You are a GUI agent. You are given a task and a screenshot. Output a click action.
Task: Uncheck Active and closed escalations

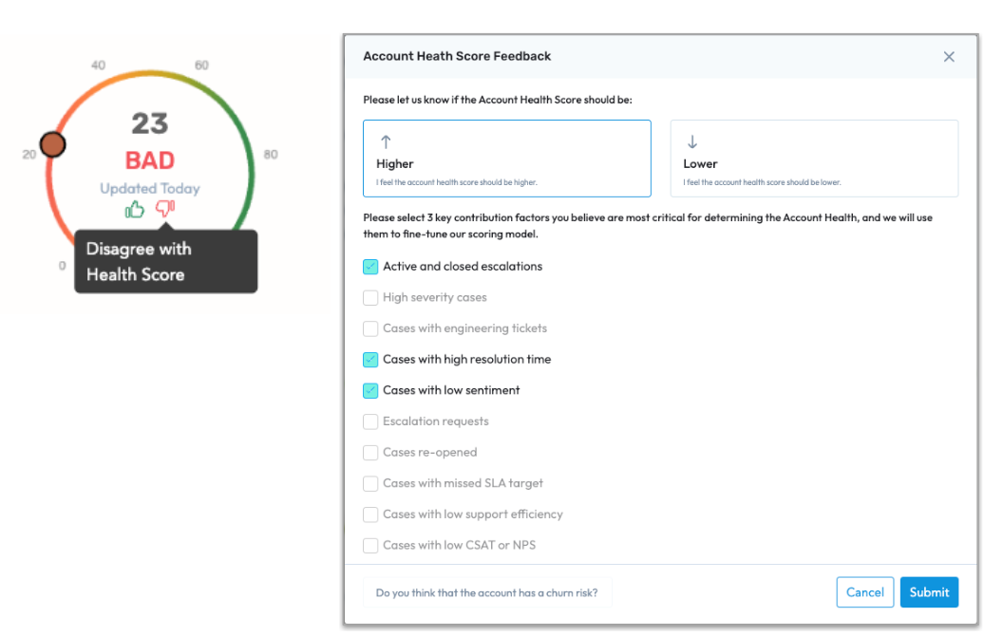[x=370, y=267]
